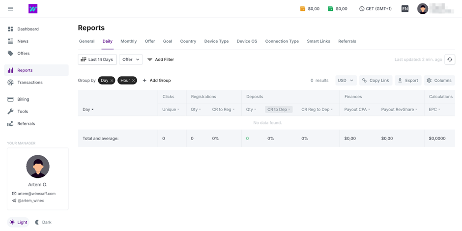462x231 pixels.
Task: Open the Smart Links tab
Action: pos(318,41)
